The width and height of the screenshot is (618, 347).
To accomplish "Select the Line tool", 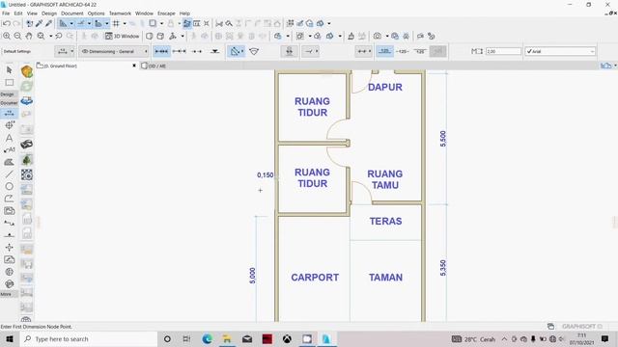I will (x=9, y=174).
